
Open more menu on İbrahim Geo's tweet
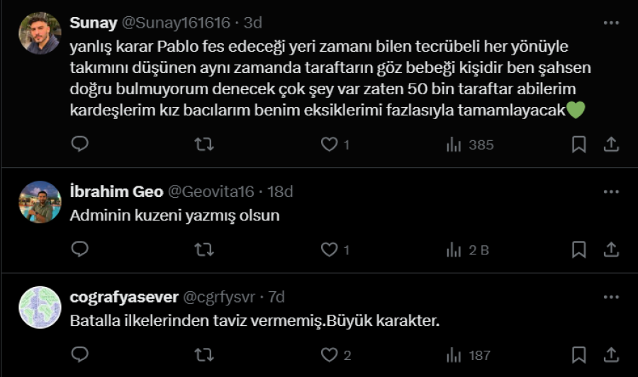click(610, 191)
